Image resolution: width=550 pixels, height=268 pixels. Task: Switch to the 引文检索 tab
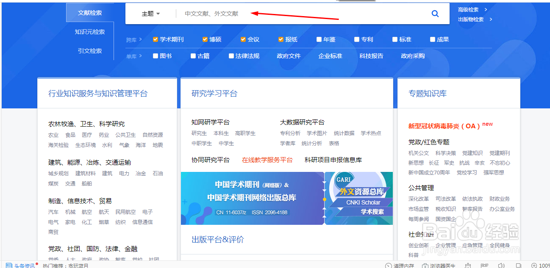point(90,51)
